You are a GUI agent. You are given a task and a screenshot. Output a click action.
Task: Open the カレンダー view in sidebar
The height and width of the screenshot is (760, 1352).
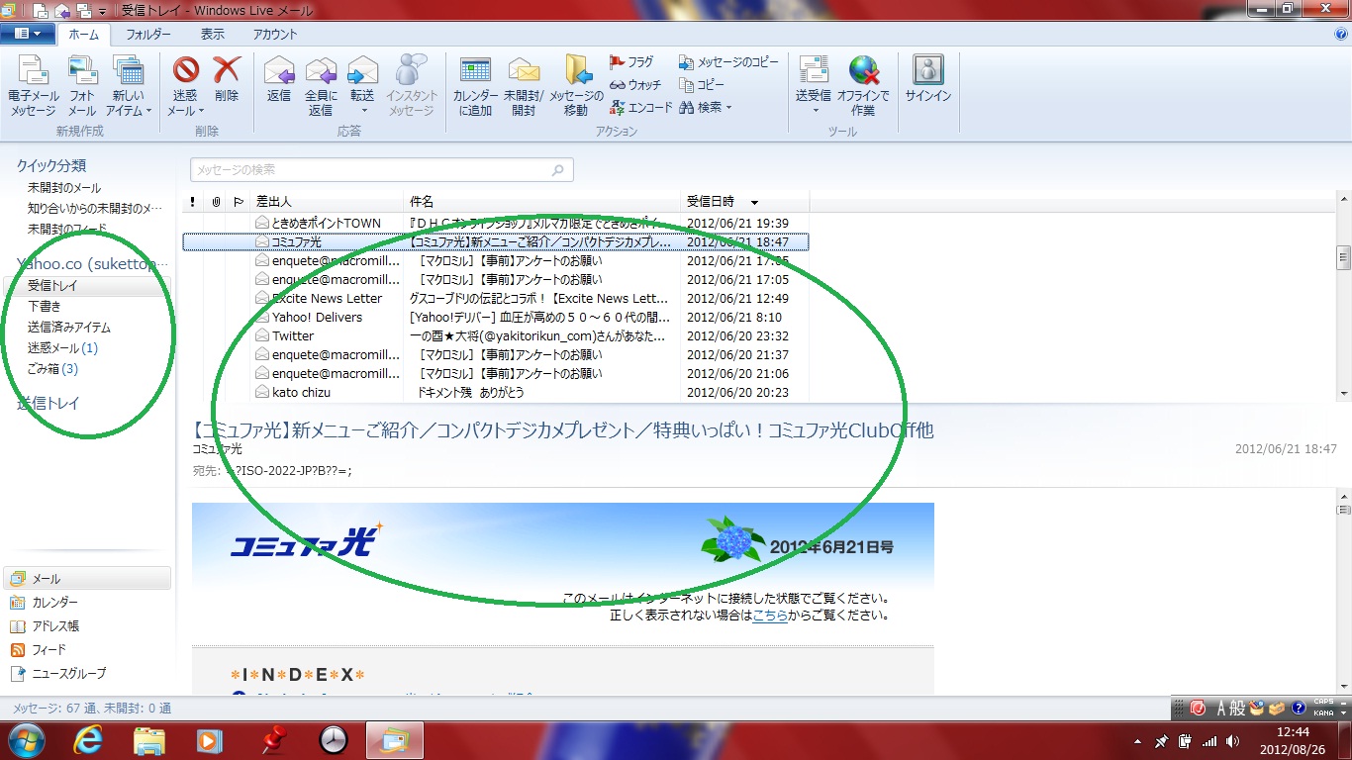pos(54,603)
